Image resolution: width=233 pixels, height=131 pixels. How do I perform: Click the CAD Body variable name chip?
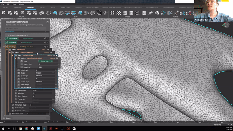coord(11,47)
